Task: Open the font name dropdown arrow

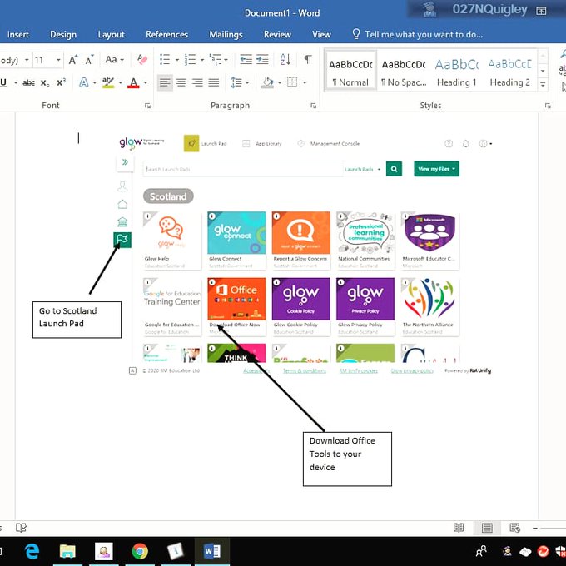Action: 27,60
